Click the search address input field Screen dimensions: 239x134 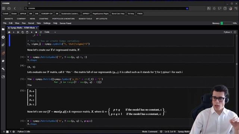click(107, 8)
